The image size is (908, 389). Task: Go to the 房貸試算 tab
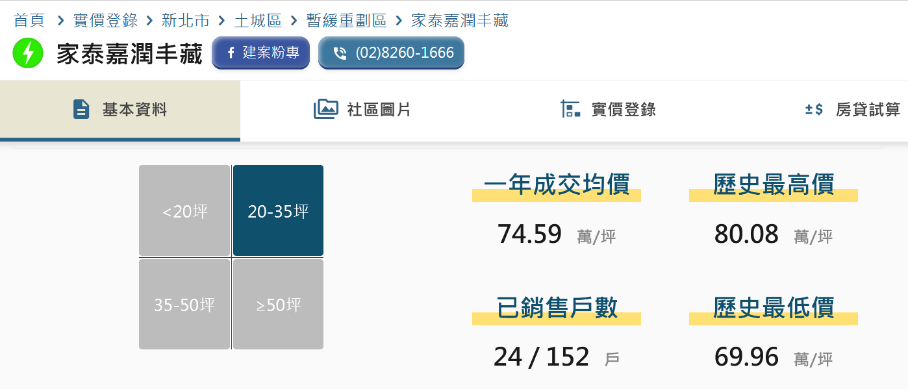[x=868, y=110]
